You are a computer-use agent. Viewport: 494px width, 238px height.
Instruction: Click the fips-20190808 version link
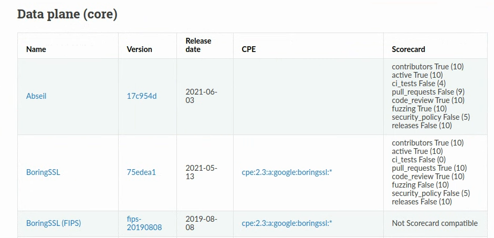point(144,223)
